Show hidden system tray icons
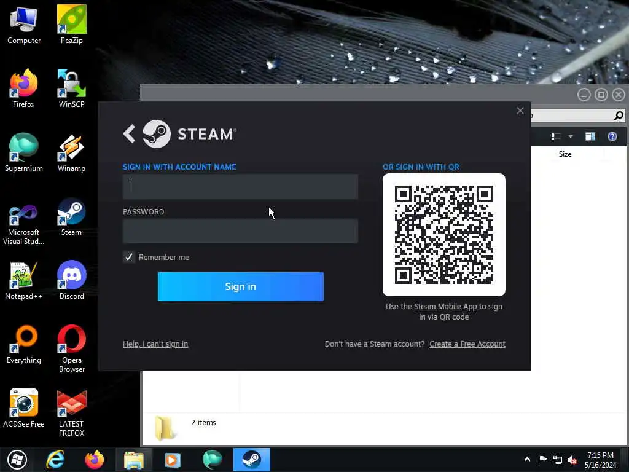Viewport: 629px width, 472px height. [527, 460]
